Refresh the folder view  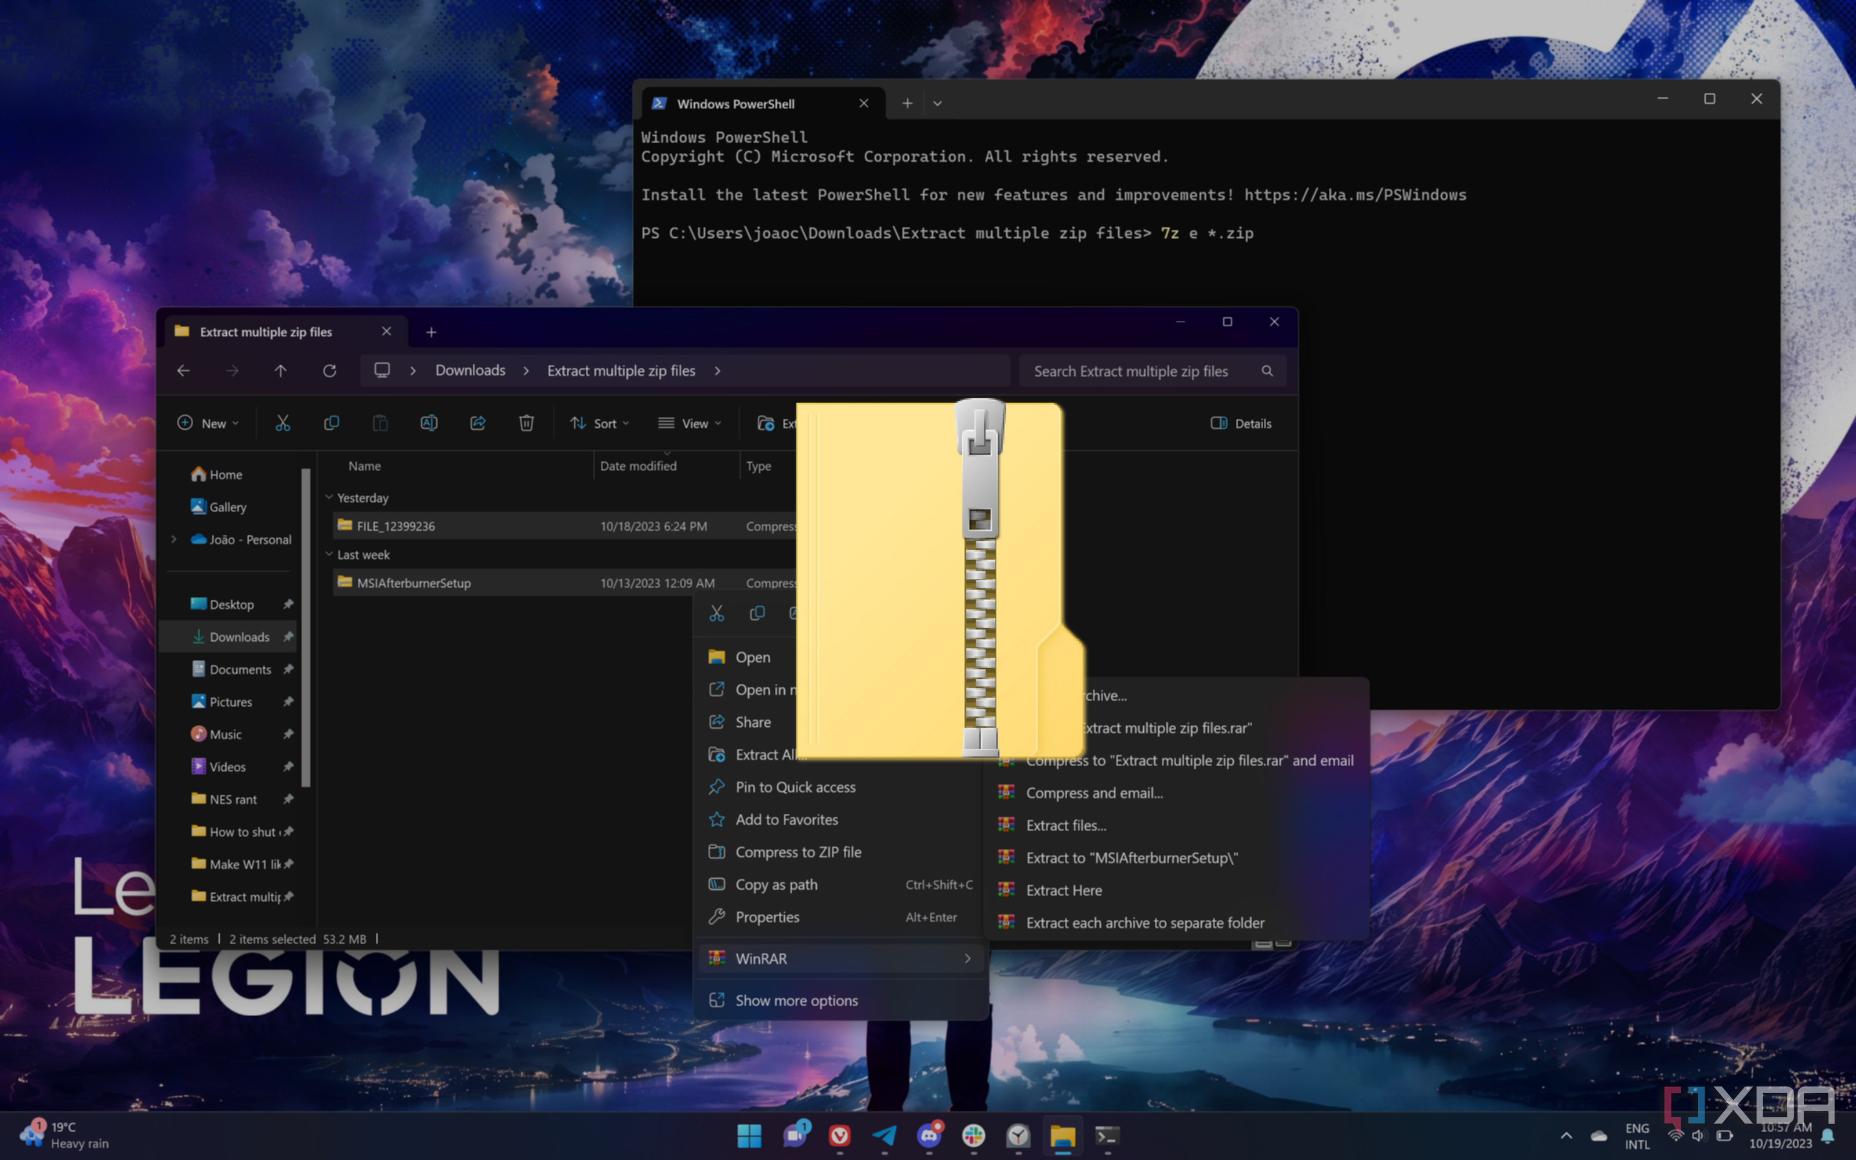(x=330, y=371)
